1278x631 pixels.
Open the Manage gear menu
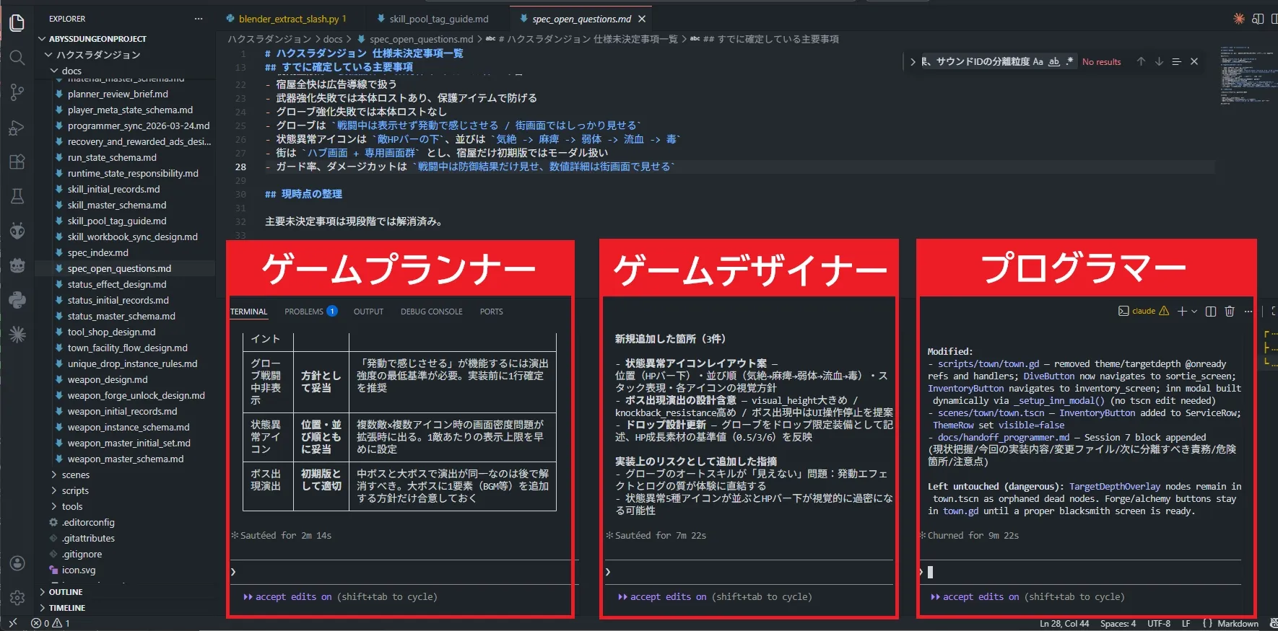17,598
